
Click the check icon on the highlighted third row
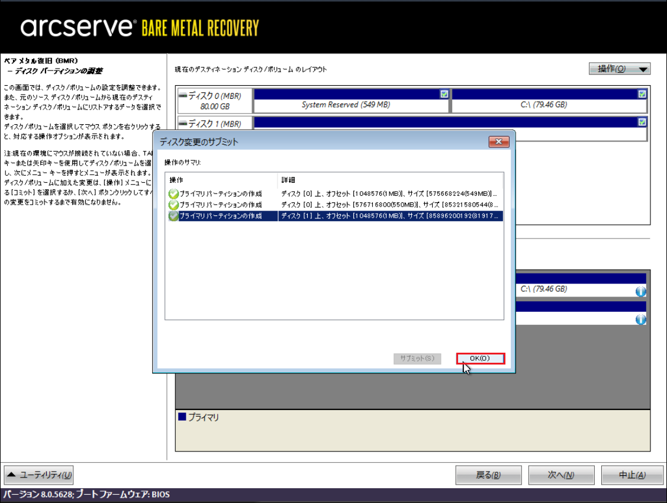pos(173,216)
